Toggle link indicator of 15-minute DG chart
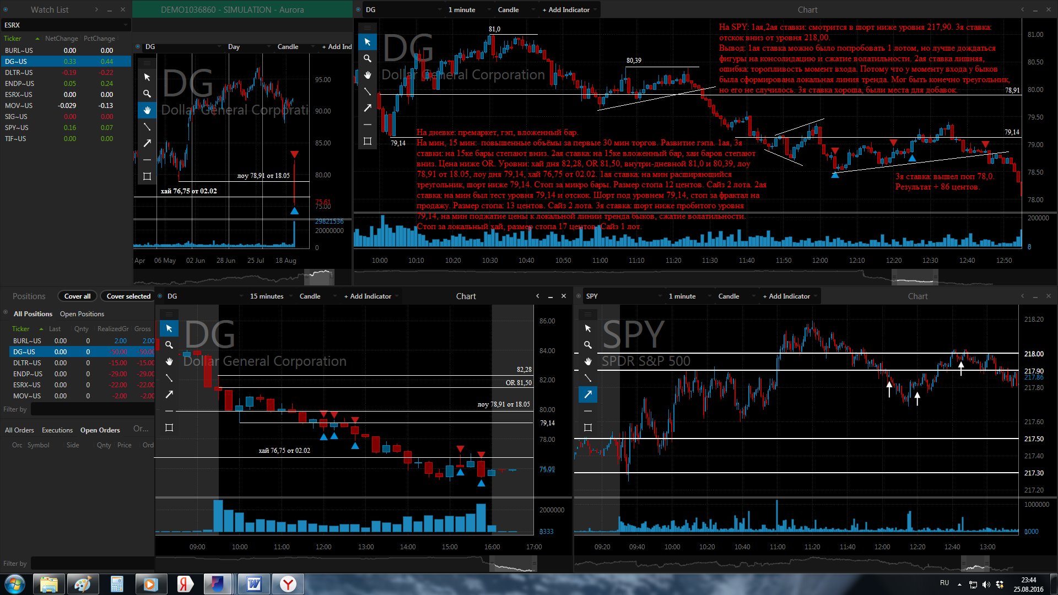Screen dimensions: 1058x595 tap(160, 296)
